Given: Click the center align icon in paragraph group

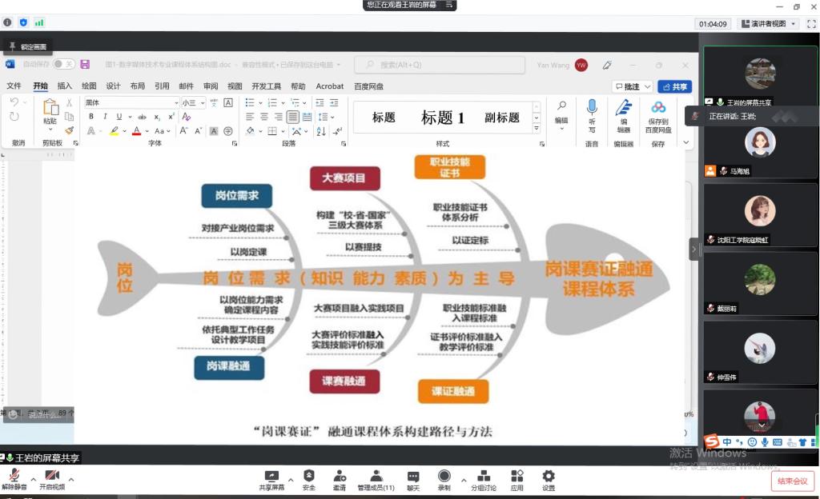Looking at the screenshot, I should click(264, 117).
